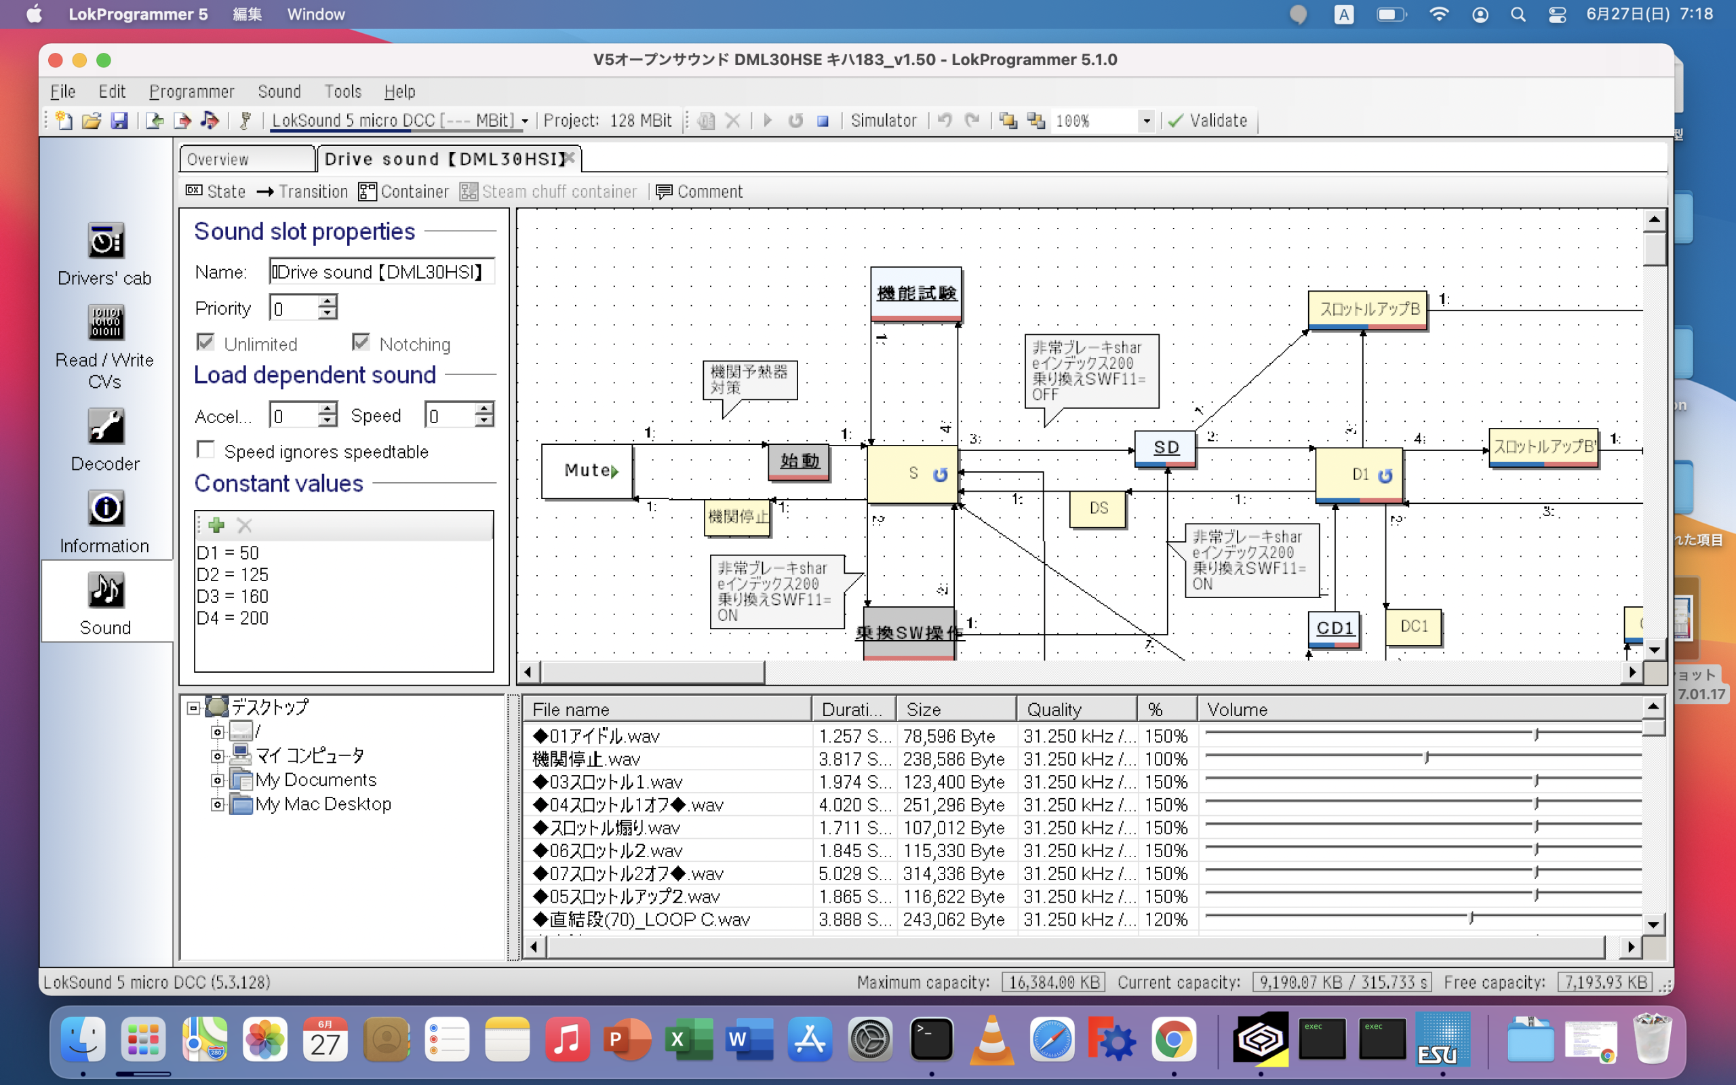Add a new constant value with plus icon

pos(216,526)
